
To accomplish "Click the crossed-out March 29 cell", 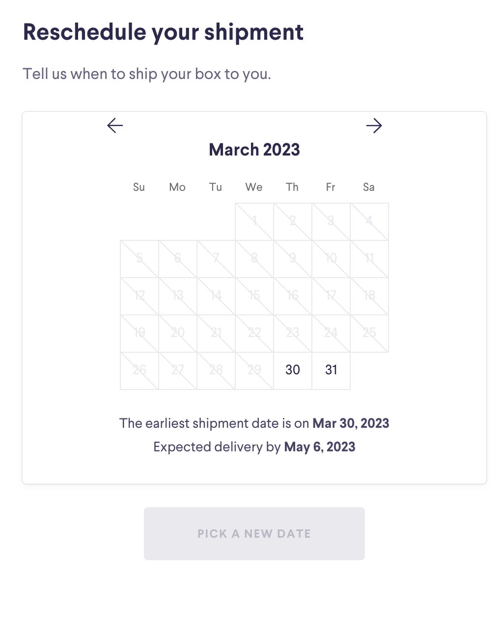I will click(254, 370).
